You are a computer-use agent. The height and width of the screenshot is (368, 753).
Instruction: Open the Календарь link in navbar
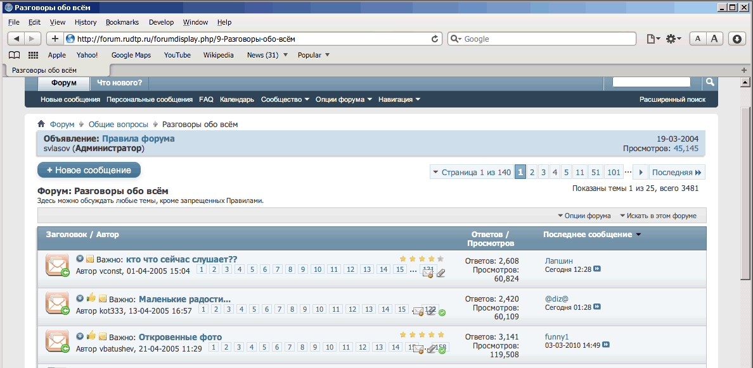coord(237,99)
